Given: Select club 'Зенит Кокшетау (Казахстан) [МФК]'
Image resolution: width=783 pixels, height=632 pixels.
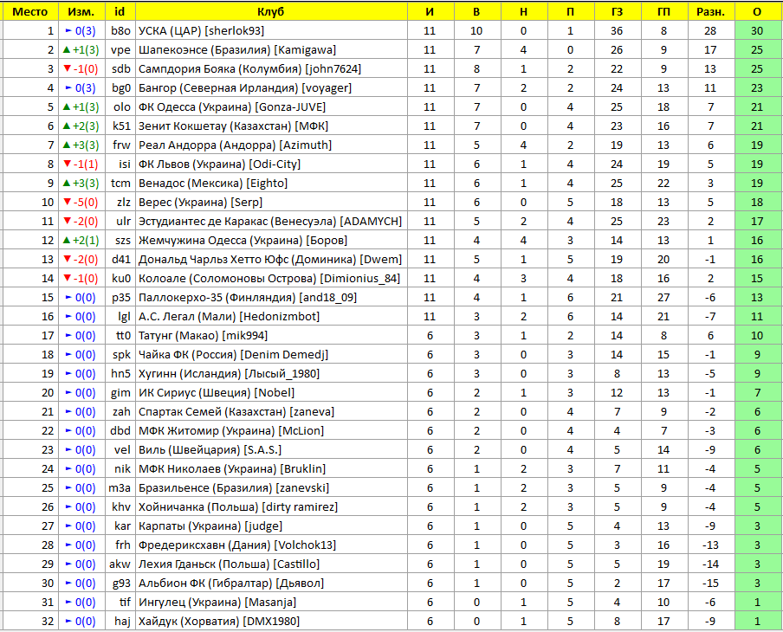Looking at the screenshot, I should [233, 126].
